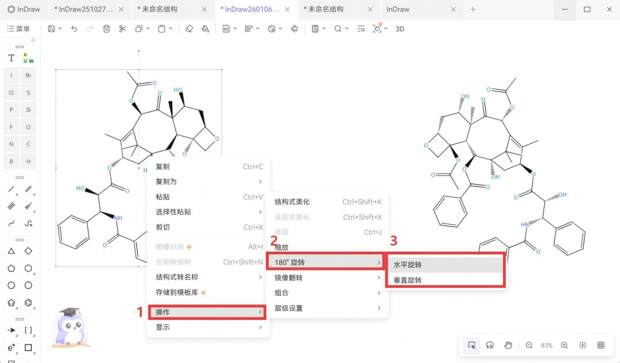Choose 复制 in context menu
The height and width of the screenshot is (363, 620).
click(x=208, y=167)
